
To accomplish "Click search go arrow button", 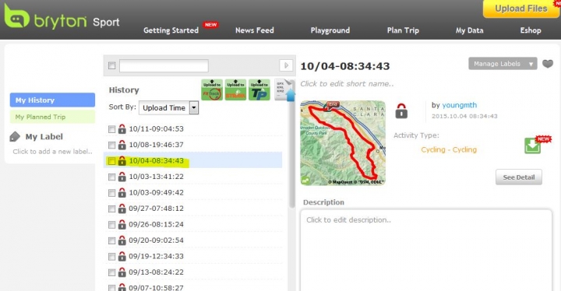I will tap(286, 65).
